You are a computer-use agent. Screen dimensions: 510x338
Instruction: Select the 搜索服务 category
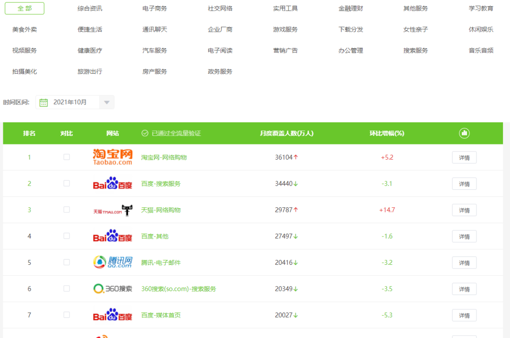(x=416, y=51)
